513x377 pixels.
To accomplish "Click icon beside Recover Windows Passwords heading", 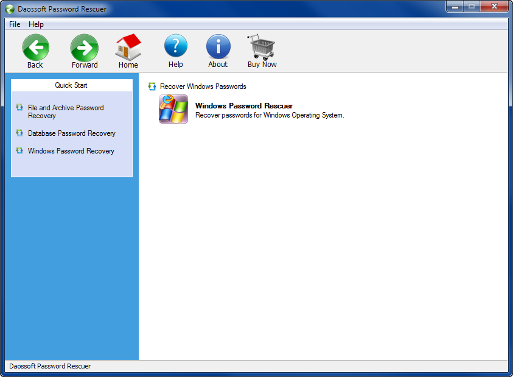I will [152, 86].
